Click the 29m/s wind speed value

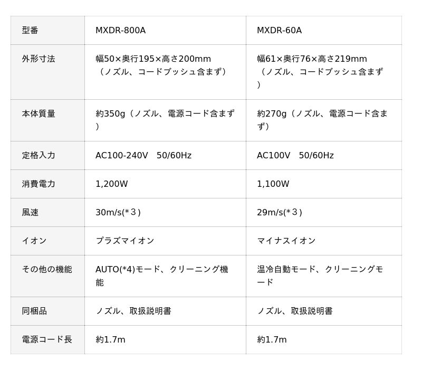coord(280,213)
